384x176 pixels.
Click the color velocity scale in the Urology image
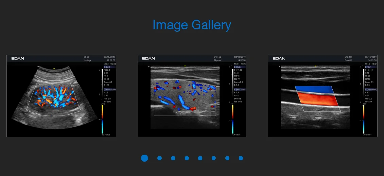point(102,119)
